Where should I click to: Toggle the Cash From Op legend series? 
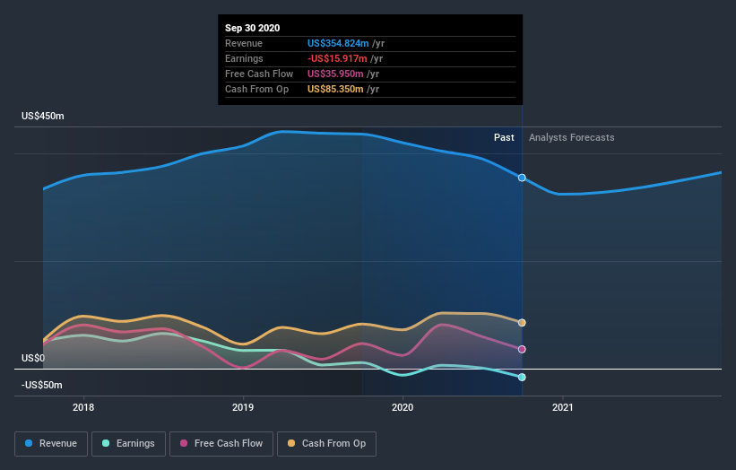326,444
